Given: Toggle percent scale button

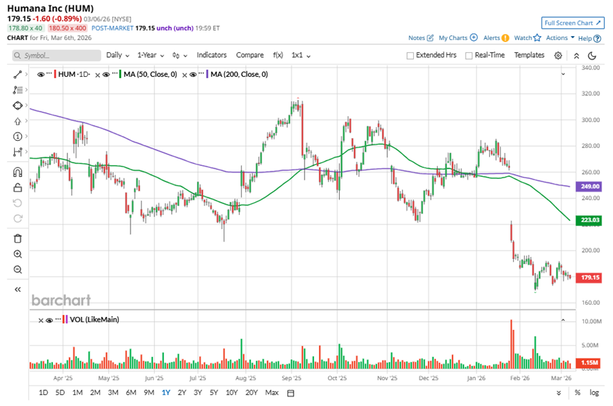Looking at the screenshot, I should pos(578,392).
